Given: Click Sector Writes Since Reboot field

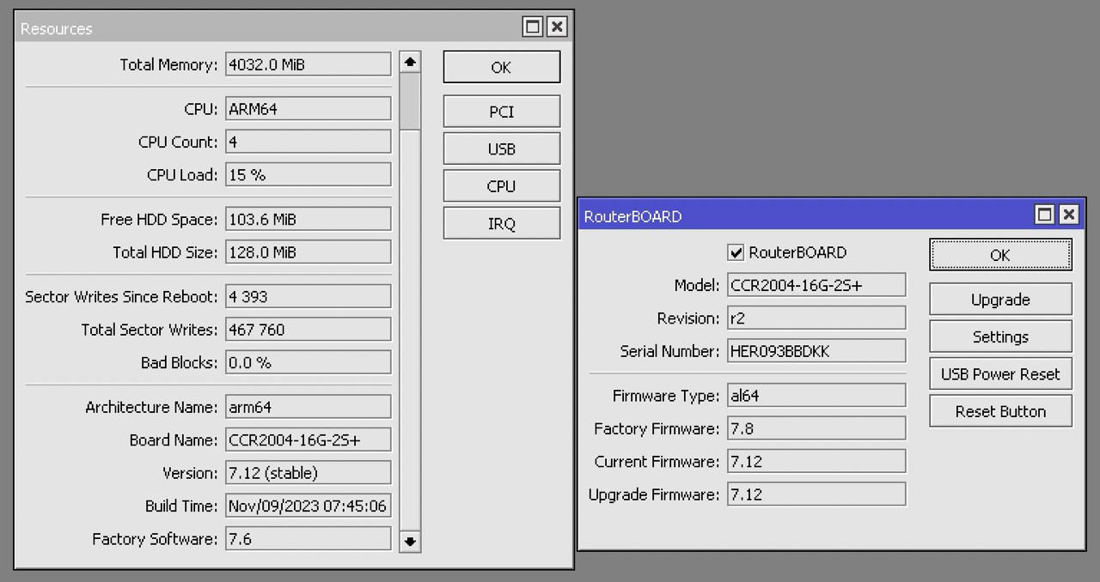Looking at the screenshot, I should coord(309,296).
